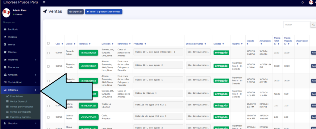Check the row for order 000151

[48, 53]
